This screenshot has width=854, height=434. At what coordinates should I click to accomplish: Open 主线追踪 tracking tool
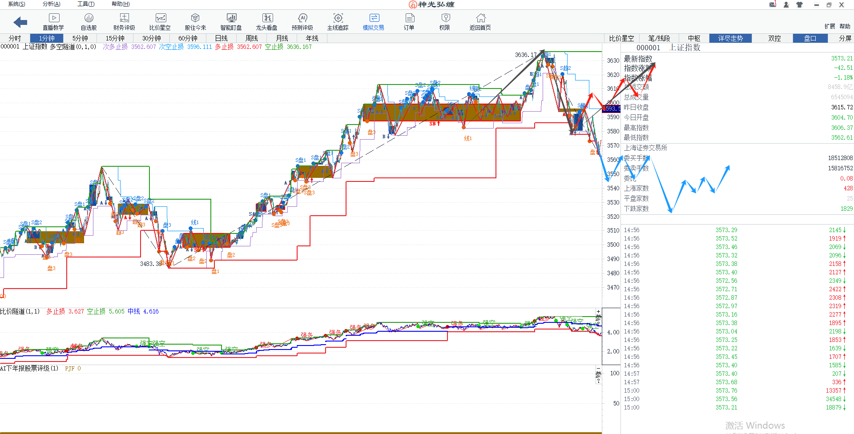(x=338, y=22)
